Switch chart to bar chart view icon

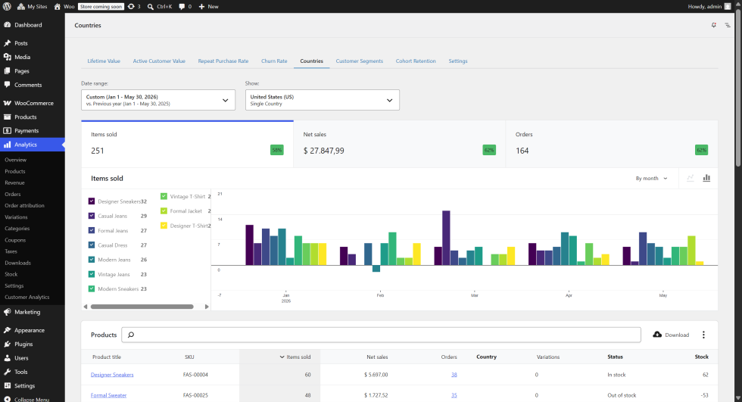point(706,179)
